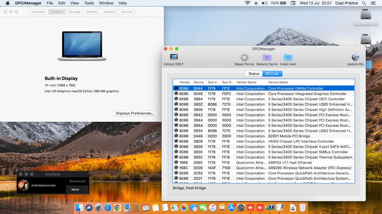The height and width of the screenshot is (214, 382).
Task: Open Photos from the Dock
Action: [x=184, y=207]
